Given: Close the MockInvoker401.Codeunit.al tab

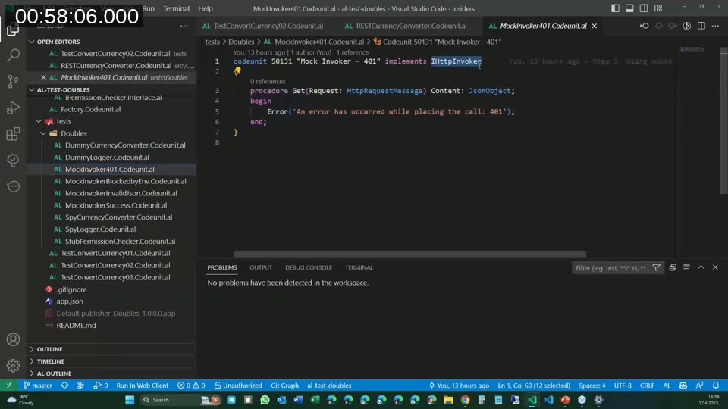Looking at the screenshot, I should tap(595, 26).
